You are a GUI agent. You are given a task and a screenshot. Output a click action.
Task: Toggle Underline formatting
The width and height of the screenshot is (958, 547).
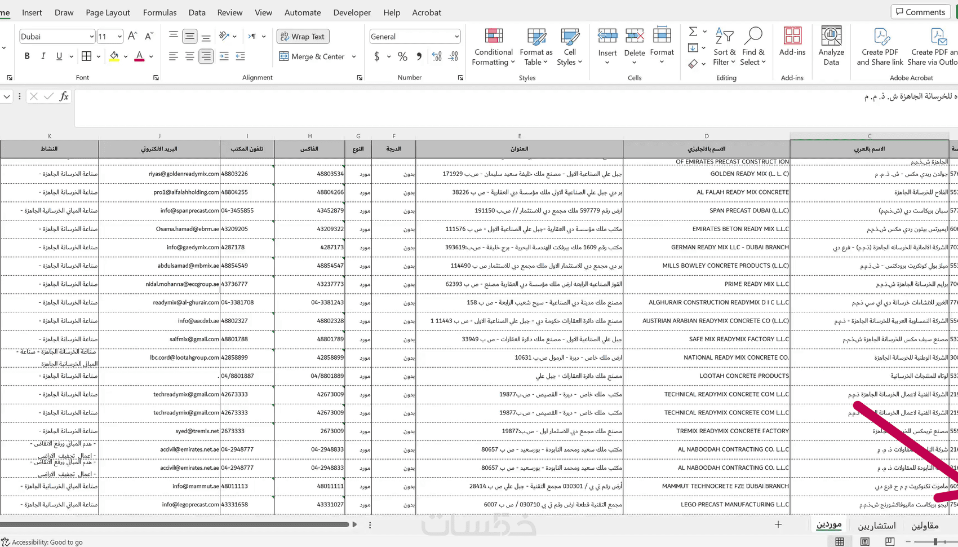point(59,56)
